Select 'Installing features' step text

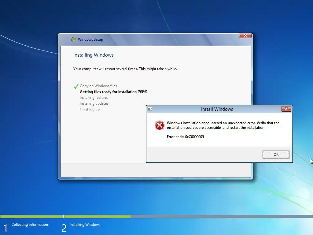(94, 98)
